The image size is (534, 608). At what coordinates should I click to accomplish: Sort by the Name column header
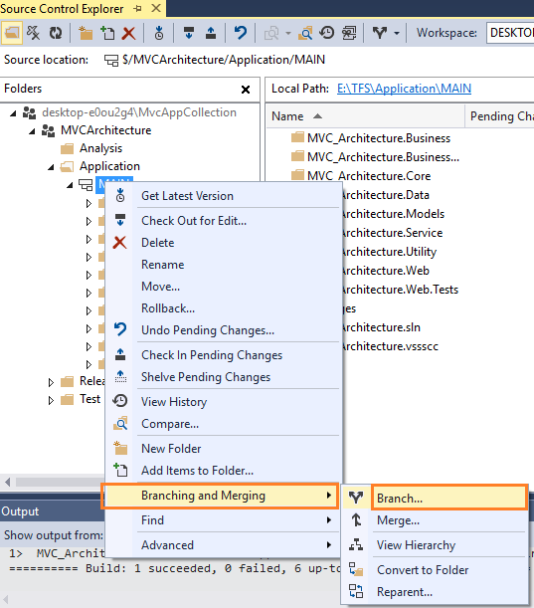pos(365,116)
